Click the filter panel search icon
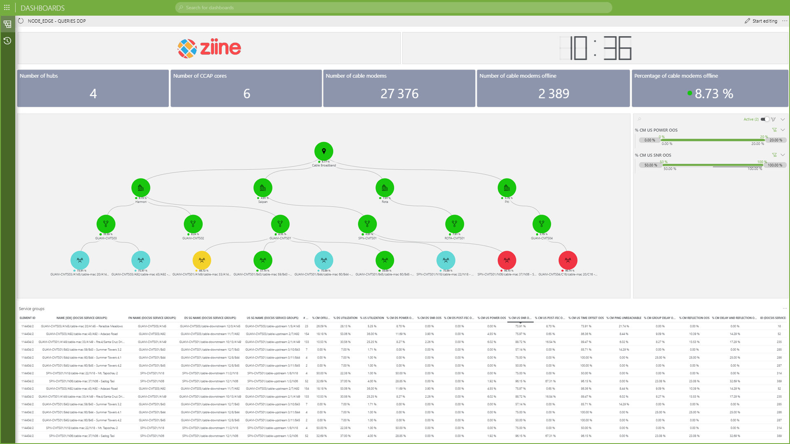790x444 pixels. [639, 119]
